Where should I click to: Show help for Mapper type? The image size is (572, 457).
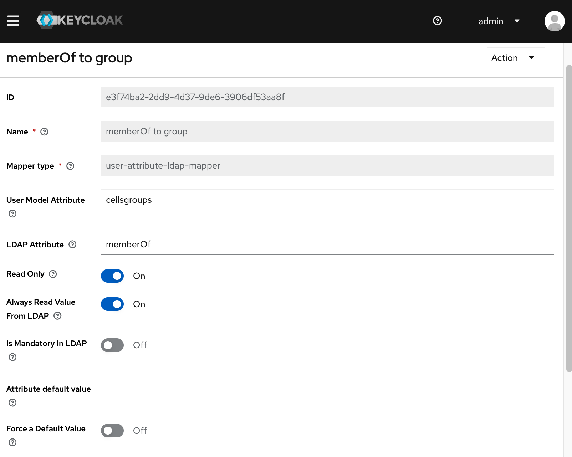point(70,166)
